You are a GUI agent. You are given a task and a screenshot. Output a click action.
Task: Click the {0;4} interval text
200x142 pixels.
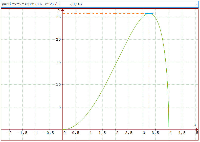pos(76,4)
